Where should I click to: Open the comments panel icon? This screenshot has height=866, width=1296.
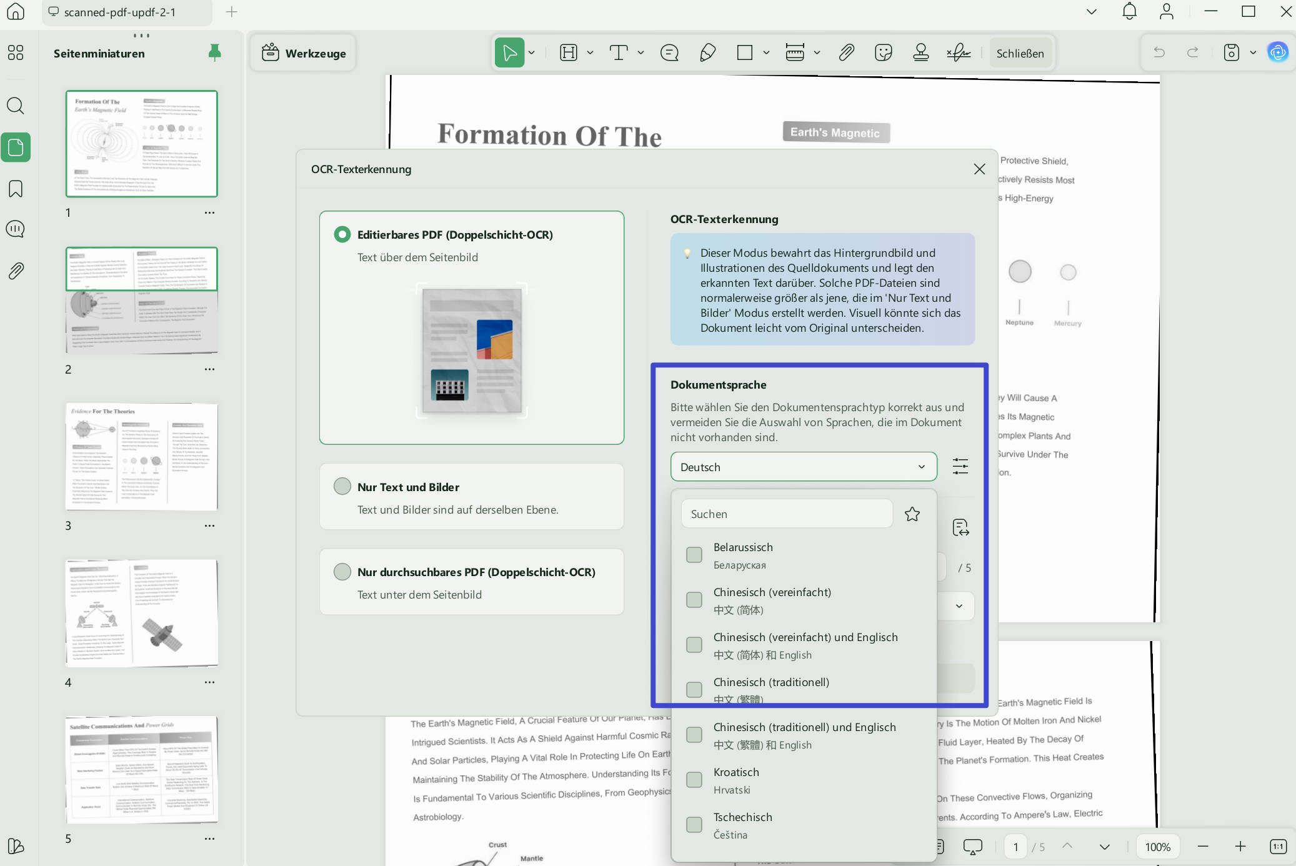(x=15, y=229)
